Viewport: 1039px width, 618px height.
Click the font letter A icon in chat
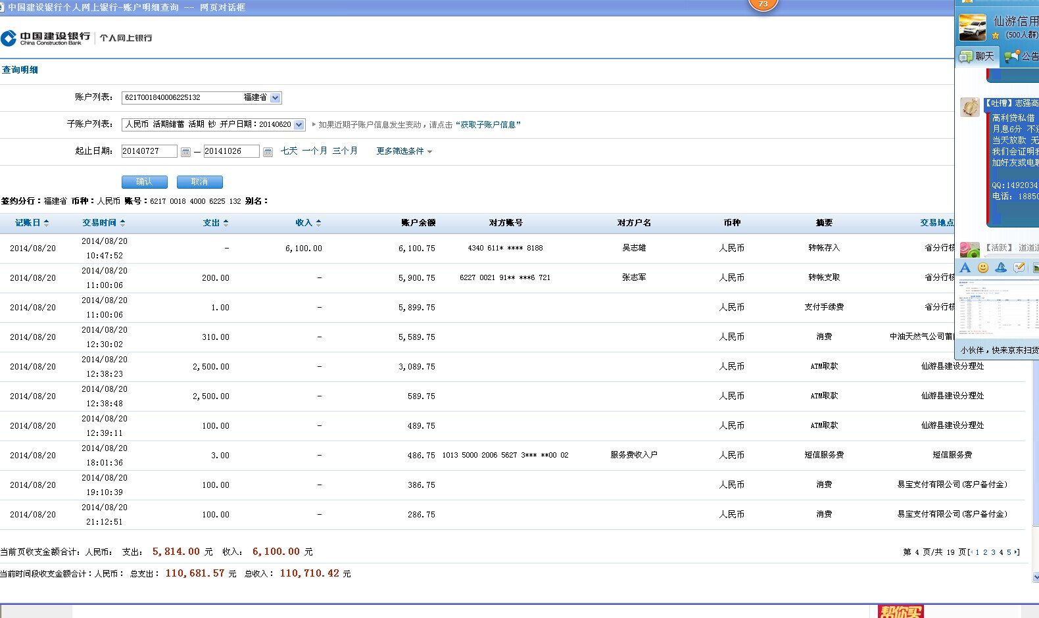[965, 268]
